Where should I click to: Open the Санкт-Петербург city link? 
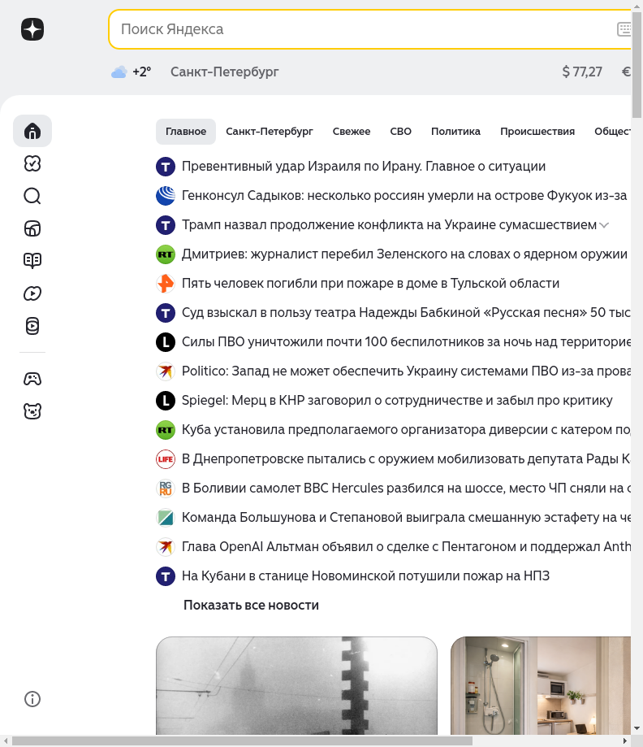pos(225,72)
